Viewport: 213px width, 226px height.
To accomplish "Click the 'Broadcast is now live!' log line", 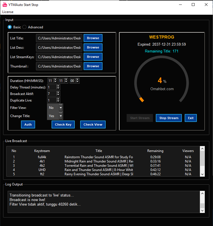I will coord(27,200).
